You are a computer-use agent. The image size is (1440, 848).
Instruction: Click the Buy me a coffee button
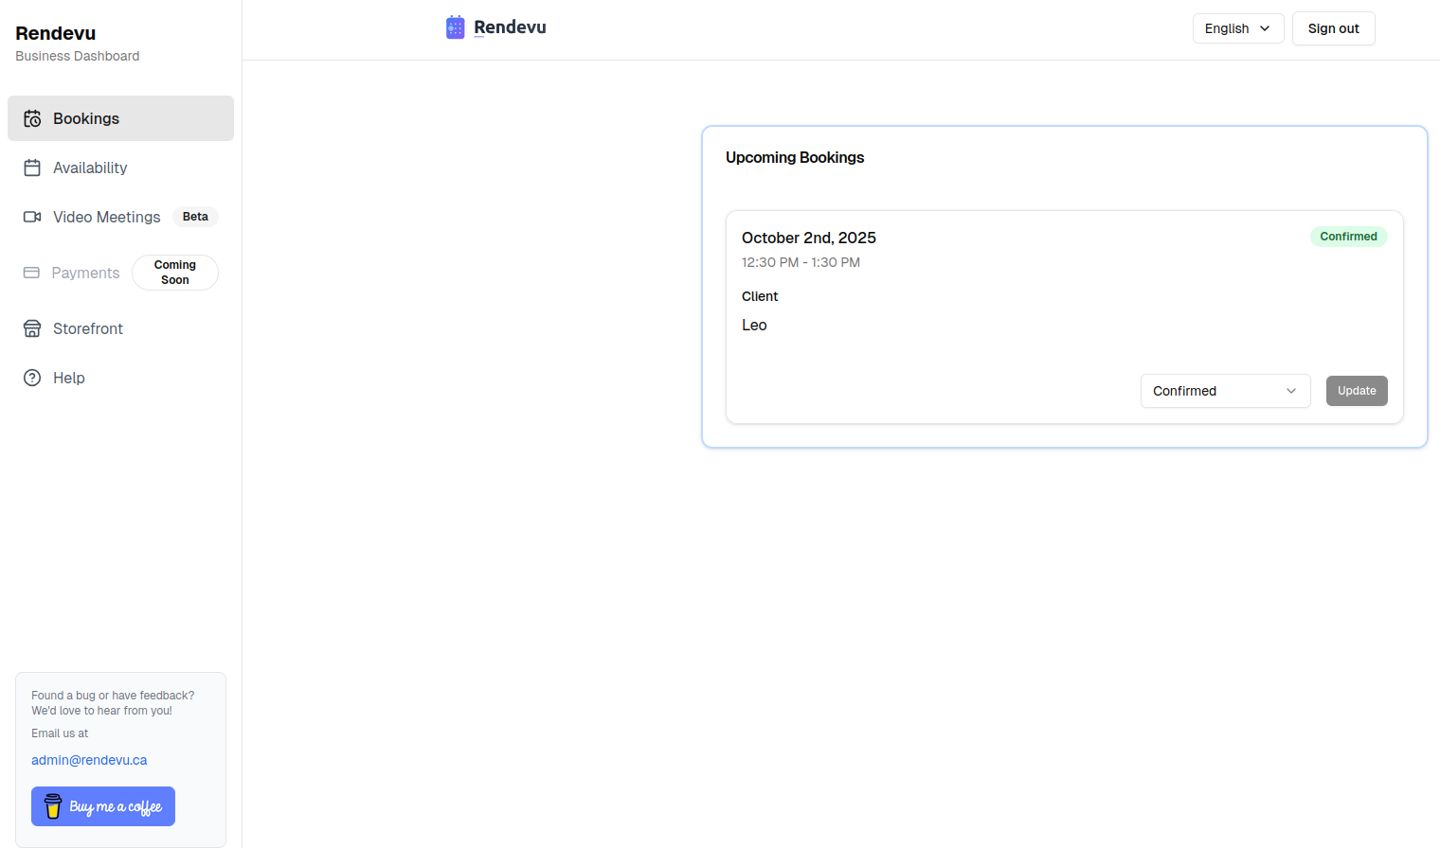(x=102, y=805)
